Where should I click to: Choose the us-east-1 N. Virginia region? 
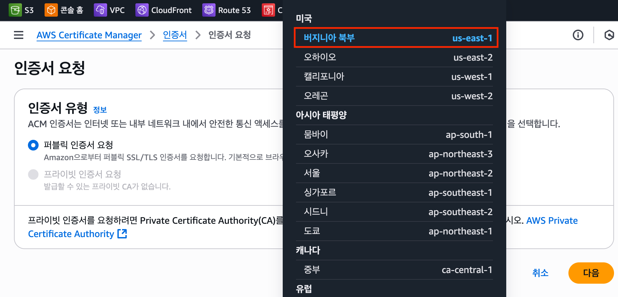[x=395, y=38]
